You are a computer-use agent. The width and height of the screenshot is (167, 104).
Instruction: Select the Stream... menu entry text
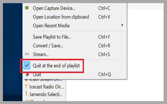41,54
